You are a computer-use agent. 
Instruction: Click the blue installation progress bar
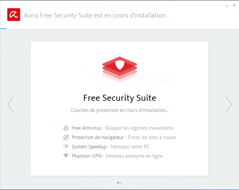[x=3, y=28]
